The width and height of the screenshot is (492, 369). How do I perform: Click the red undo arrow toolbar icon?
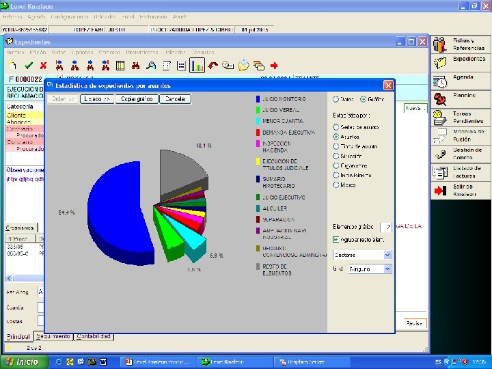[x=213, y=66]
